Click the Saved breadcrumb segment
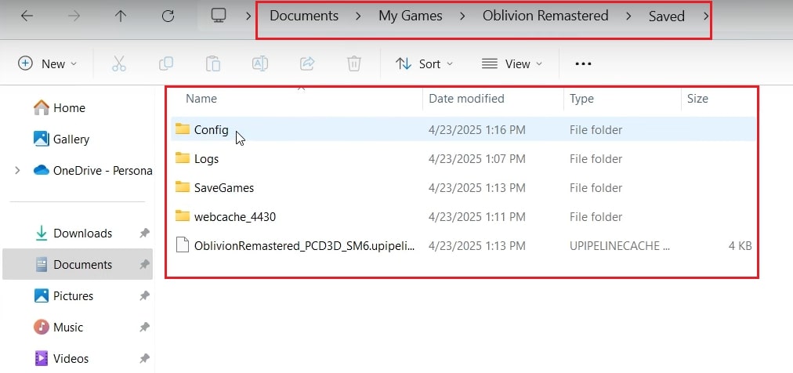 click(667, 16)
